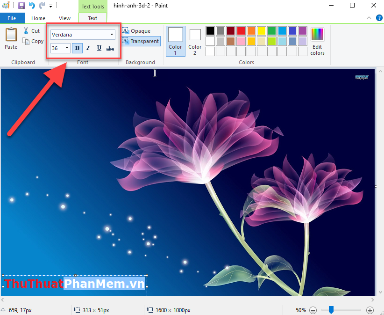
Task: Apply italic formatting to the text
Action: pos(88,48)
